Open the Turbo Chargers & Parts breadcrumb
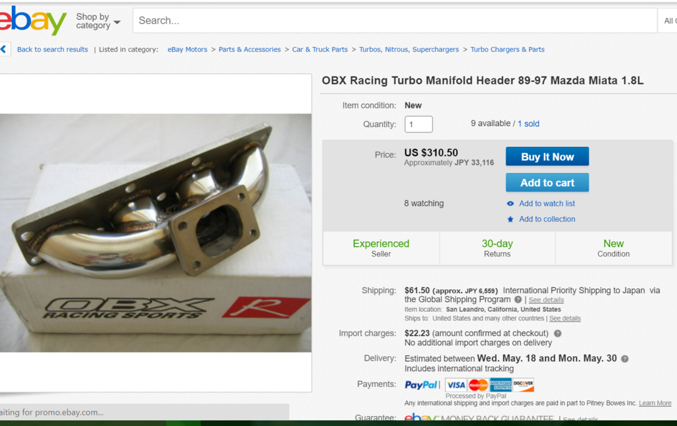The height and width of the screenshot is (426, 677). (x=507, y=49)
